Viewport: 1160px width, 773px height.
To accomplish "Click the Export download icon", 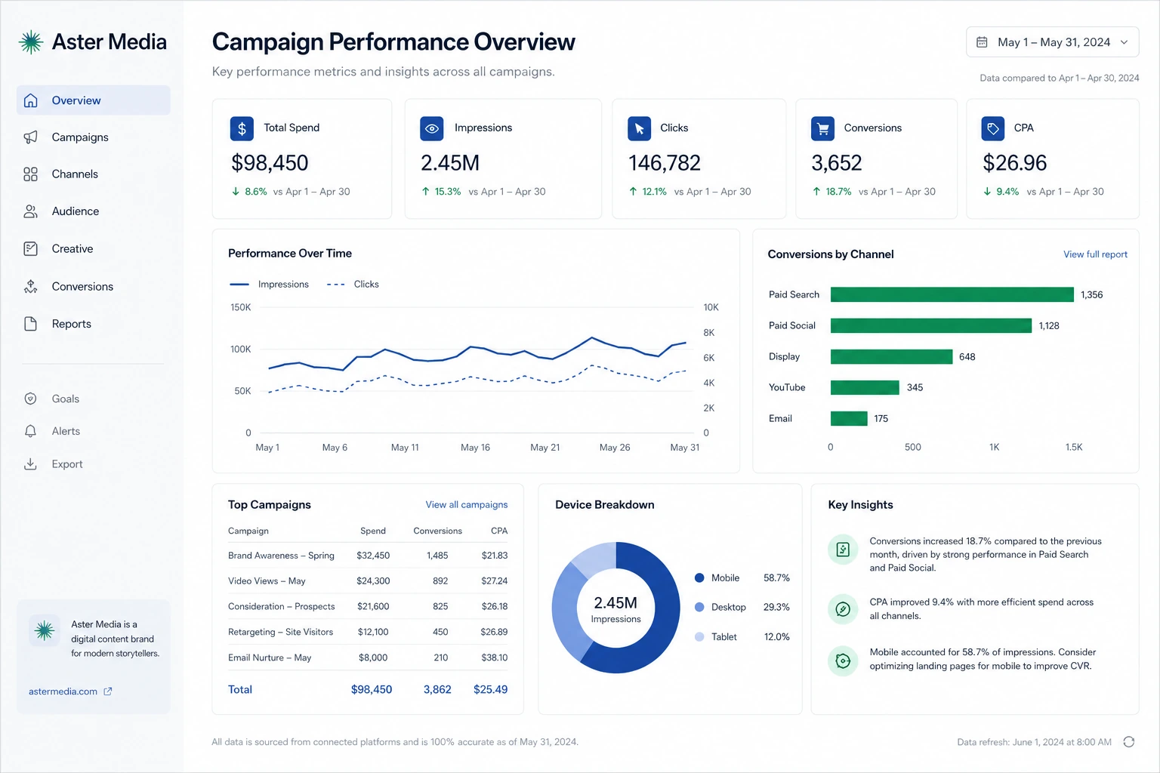I will (x=31, y=464).
